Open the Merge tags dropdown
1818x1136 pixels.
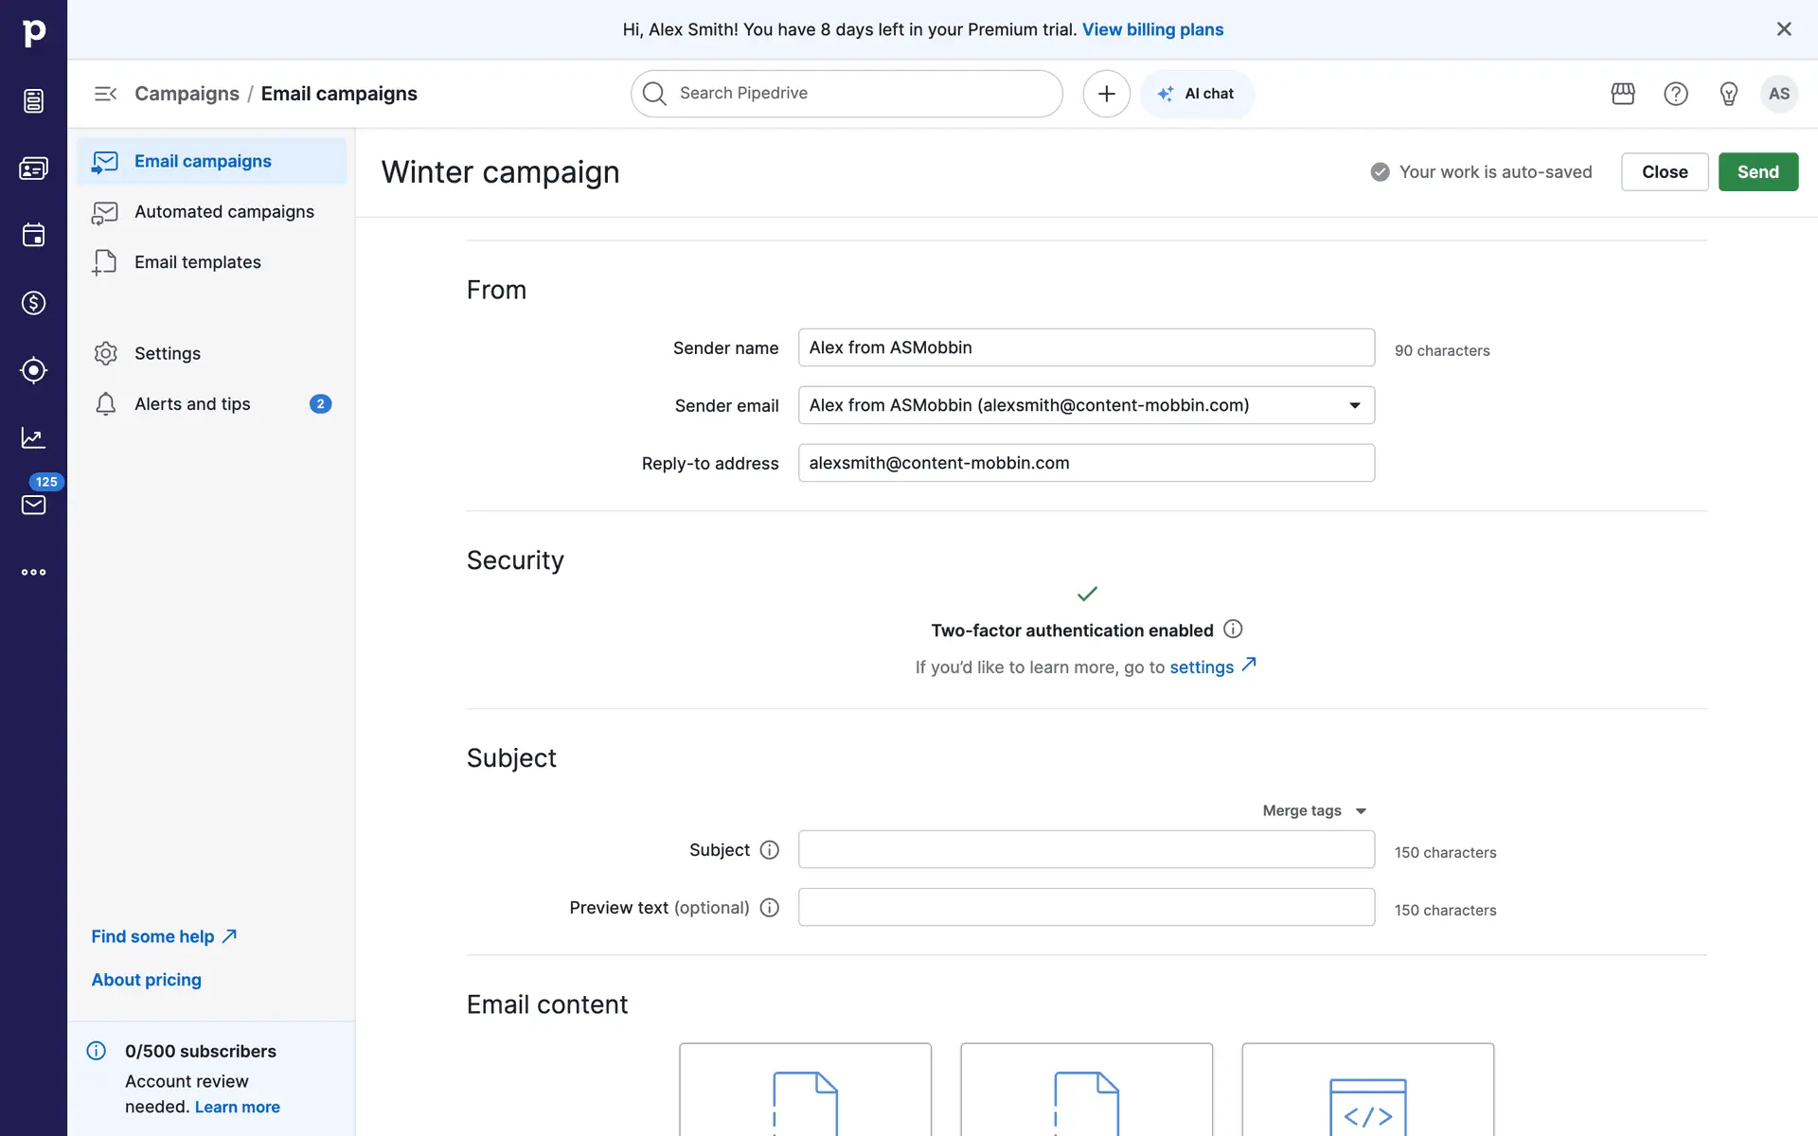pyautogui.click(x=1314, y=810)
